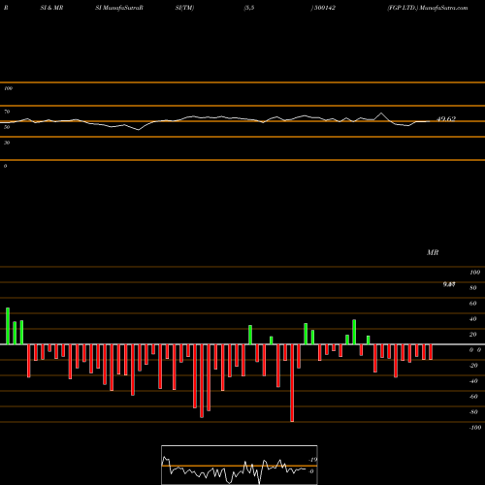This screenshot has width=485, height=485.
Task: Click the 30 level label on the RSI chart
Action: (7, 143)
